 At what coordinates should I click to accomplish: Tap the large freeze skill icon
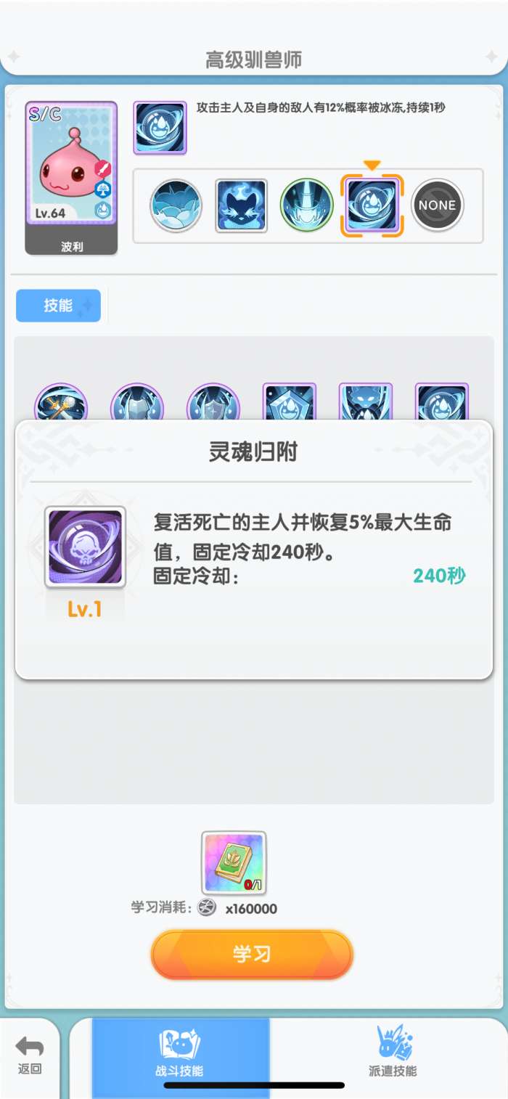click(160, 128)
